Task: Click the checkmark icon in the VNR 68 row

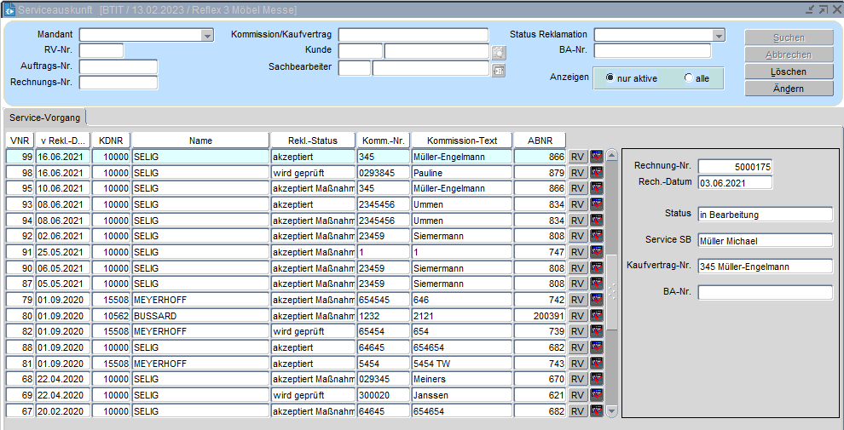Action: pyautogui.click(x=597, y=379)
